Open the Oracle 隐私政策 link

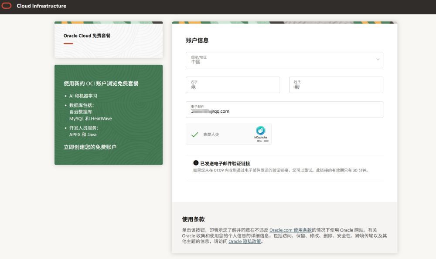pyautogui.click(x=245, y=242)
